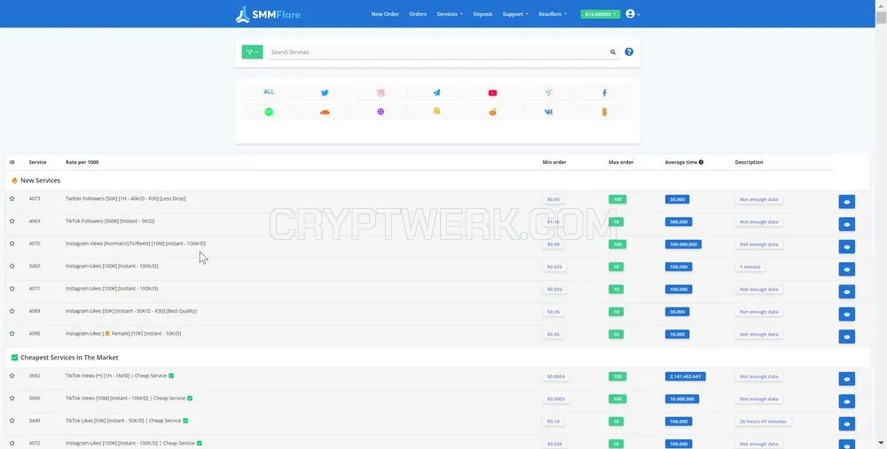Screen dimensions: 887x449
Task: Filter services by Reddit icon
Action: [x=492, y=112]
